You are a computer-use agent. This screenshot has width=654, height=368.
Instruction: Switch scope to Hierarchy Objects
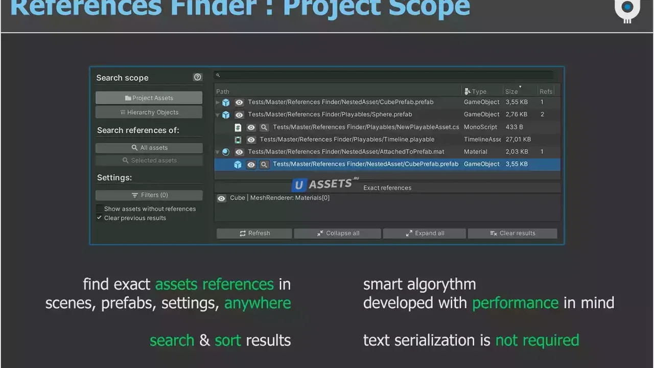149,112
